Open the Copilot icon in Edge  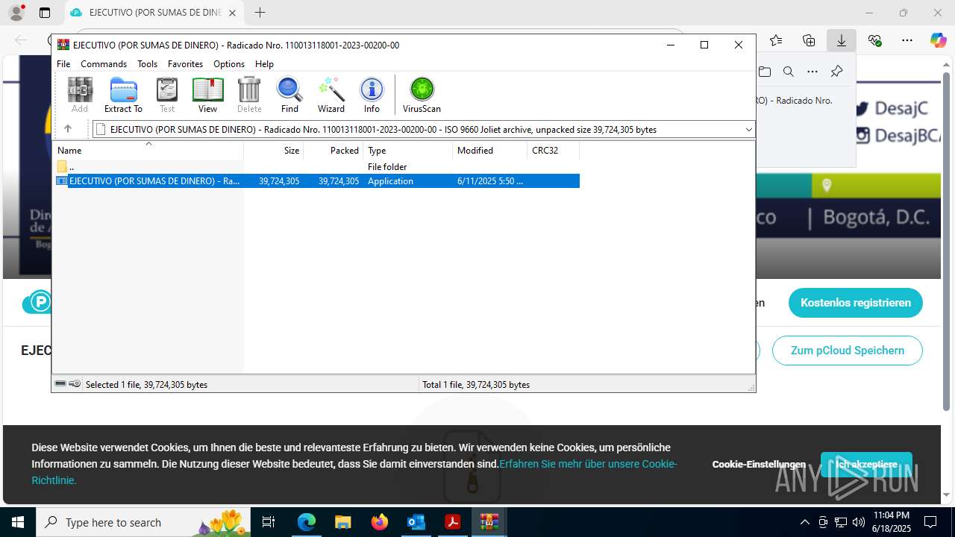(x=938, y=40)
